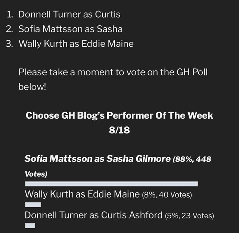Select list item Donnell Turner as Curtis
The image size is (239, 233).
(69, 14)
